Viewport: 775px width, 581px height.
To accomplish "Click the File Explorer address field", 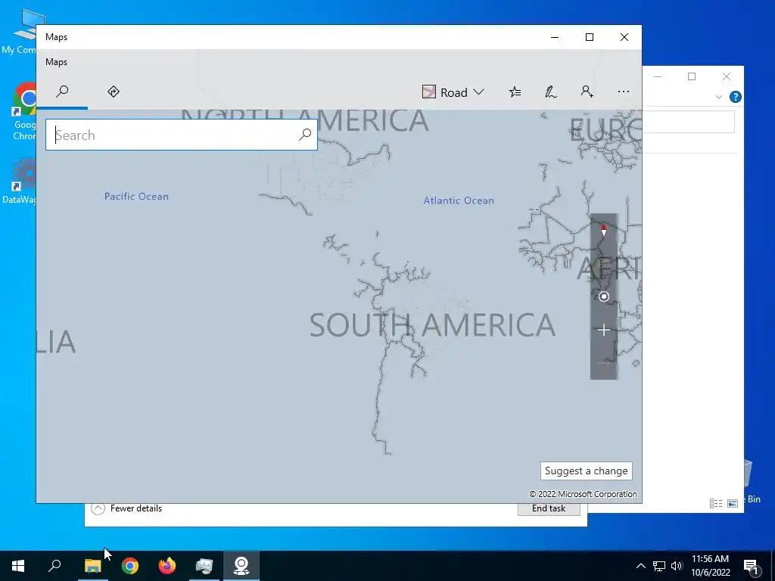I will click(x=688, y=122).
